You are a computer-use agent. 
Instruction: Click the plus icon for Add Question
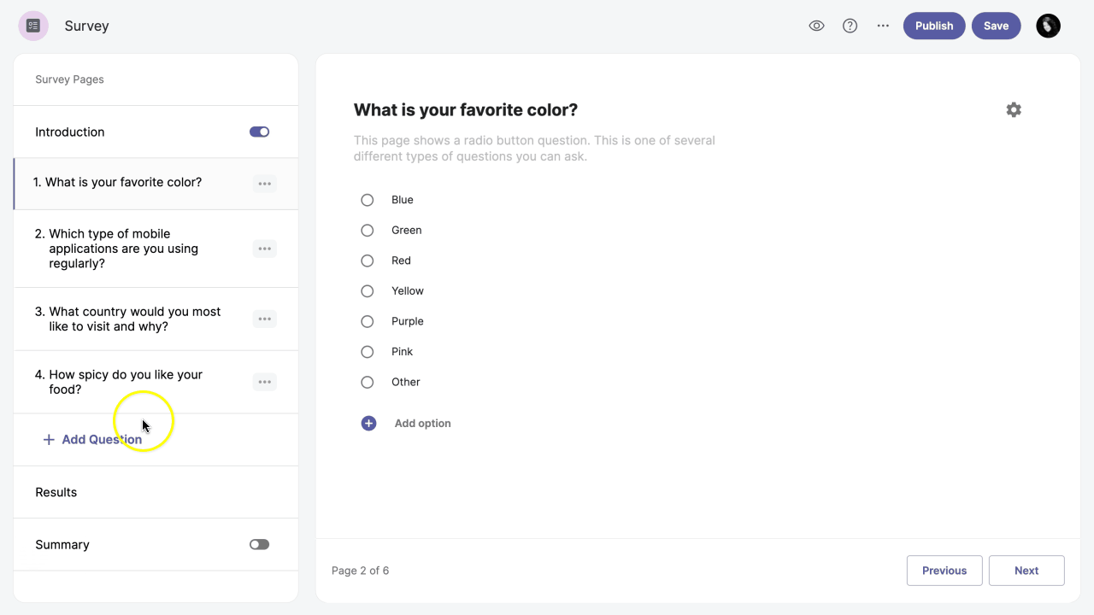(49, 440)
